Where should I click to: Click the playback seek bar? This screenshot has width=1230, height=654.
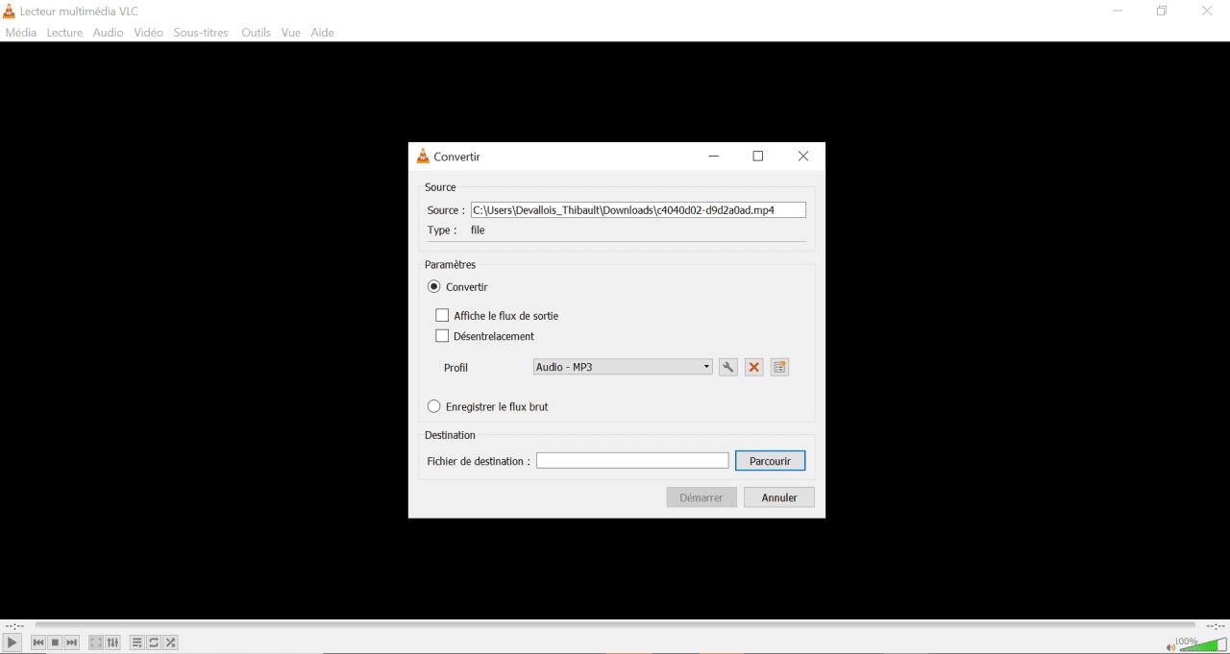615,625
